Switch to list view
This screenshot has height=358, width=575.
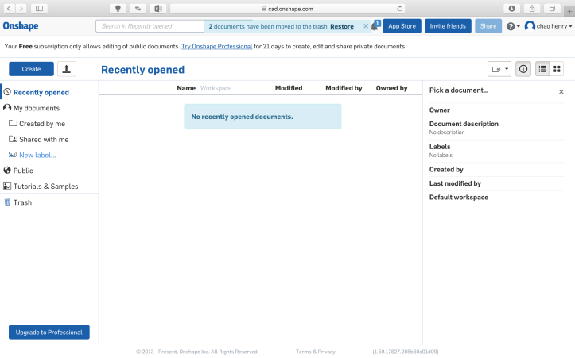pos(542,69)
